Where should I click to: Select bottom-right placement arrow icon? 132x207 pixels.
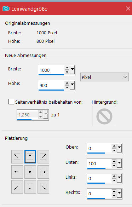(x=43, y=187)
